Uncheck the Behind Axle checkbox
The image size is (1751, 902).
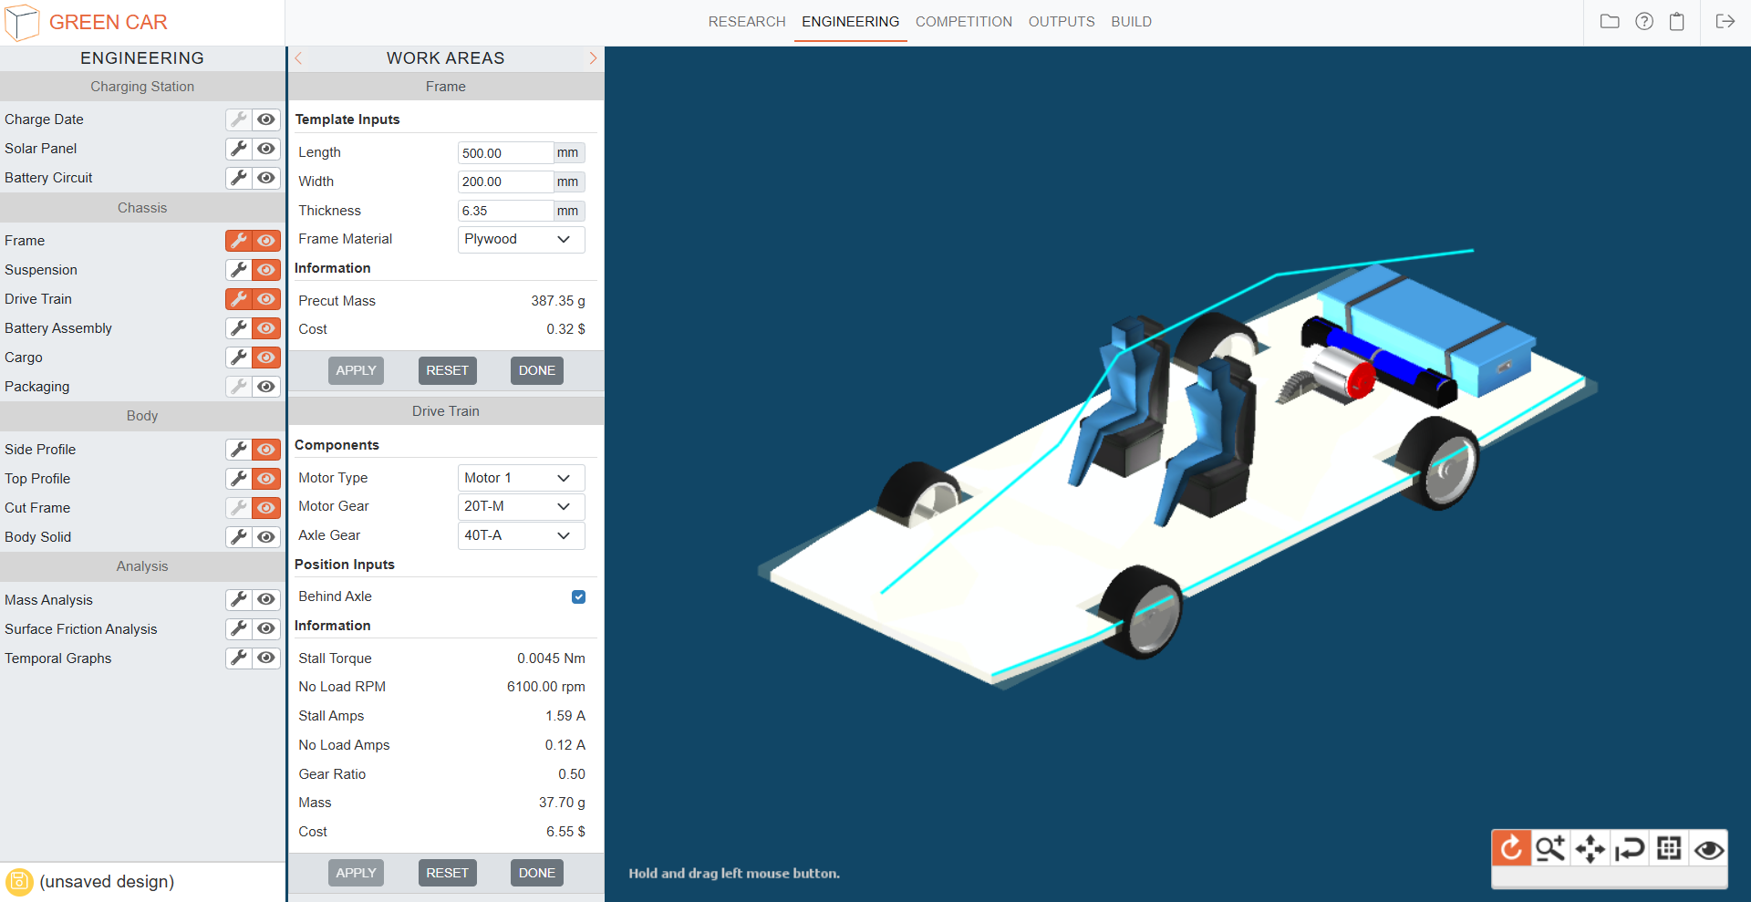[x=578, y=597]
